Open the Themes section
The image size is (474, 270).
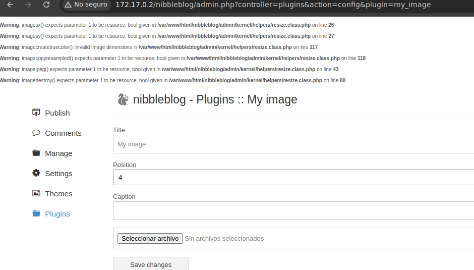[58, 194]
